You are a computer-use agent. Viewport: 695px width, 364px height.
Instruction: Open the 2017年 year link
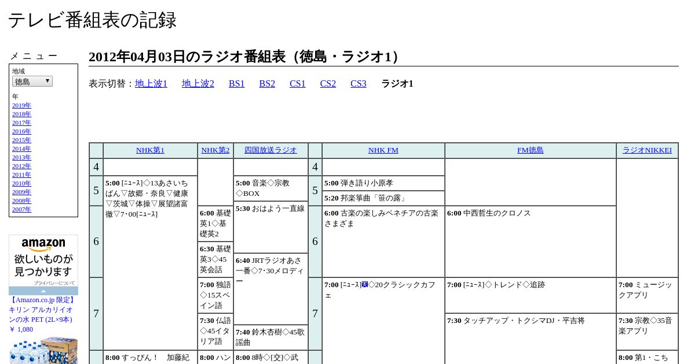[21, 122]
